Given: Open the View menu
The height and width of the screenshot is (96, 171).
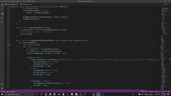Looking at the screenshot, I should [x=18, y=1].
